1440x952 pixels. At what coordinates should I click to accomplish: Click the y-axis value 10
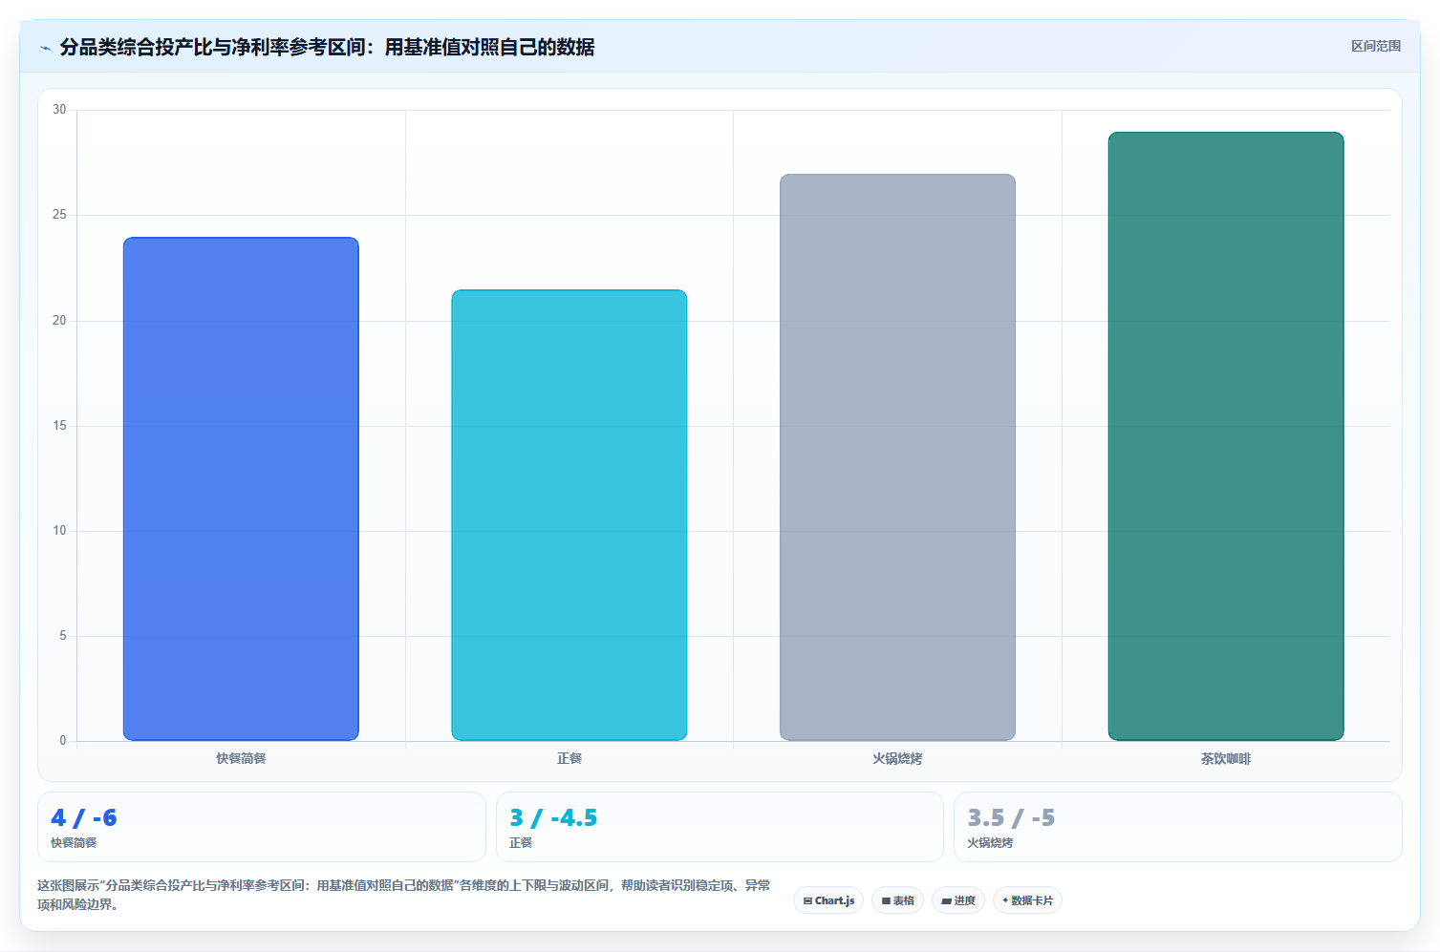point(59,531)
